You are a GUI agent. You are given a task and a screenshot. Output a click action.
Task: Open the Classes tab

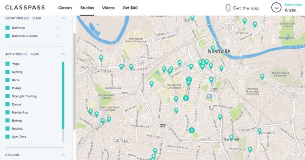point(65,8)
